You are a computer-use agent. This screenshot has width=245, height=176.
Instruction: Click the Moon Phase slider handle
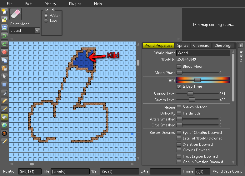coord(179,72)
